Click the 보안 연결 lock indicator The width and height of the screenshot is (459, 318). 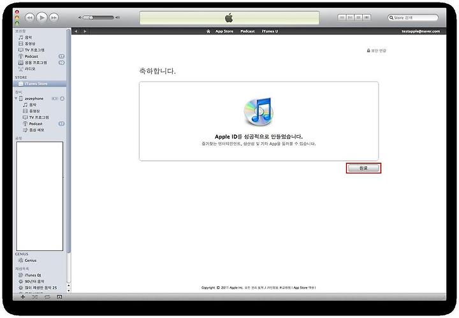click(377, 50)
